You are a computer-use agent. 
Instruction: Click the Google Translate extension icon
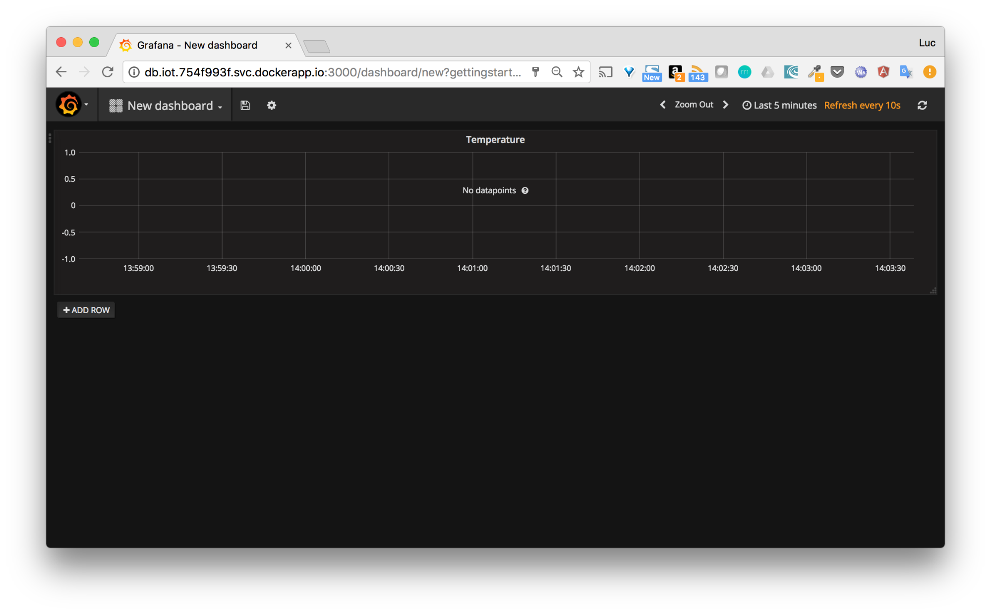click(906, 72)
